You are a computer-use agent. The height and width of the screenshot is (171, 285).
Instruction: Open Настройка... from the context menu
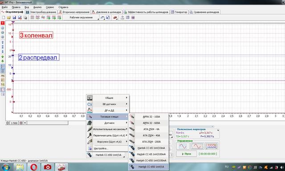[108, 148]
